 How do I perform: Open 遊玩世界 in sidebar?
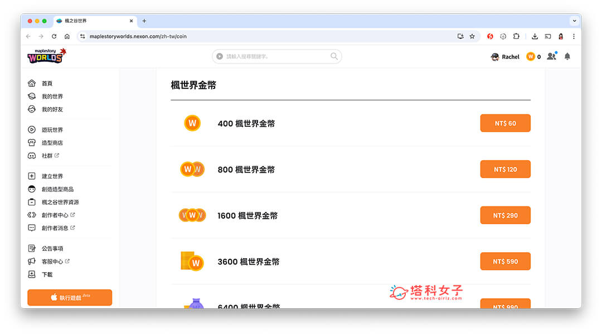click(52, 130)
